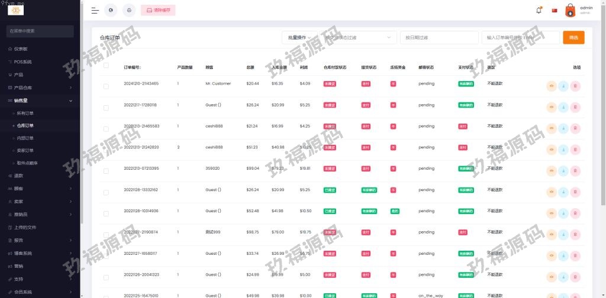The height and width of the screenshot is (298, 606).
Task: Click the 按日期过滤 date filter field
Action: [439, 37]
